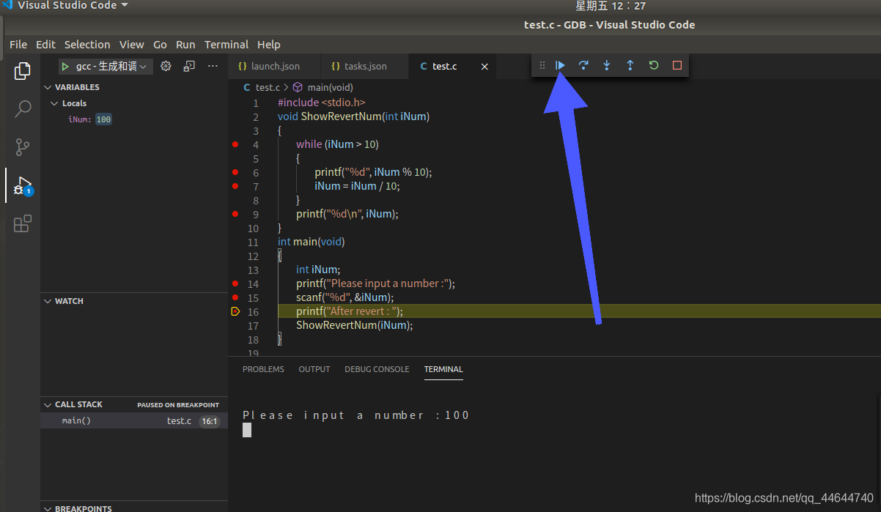Toggle breakpoint on line 15

coord(235,297)
